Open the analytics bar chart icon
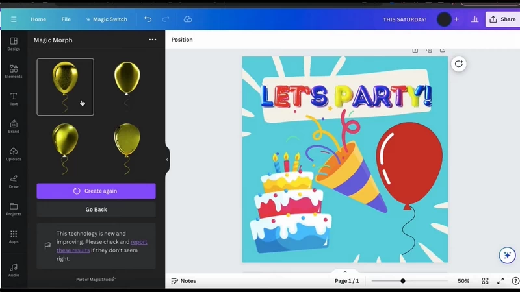This screenshot has width=520, height=292. [x=475, y=19]
